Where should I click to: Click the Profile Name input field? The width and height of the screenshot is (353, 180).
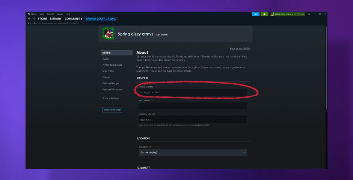(193, 92)
